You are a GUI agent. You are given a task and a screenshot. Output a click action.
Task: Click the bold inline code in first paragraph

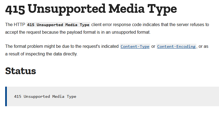point(58,25)
